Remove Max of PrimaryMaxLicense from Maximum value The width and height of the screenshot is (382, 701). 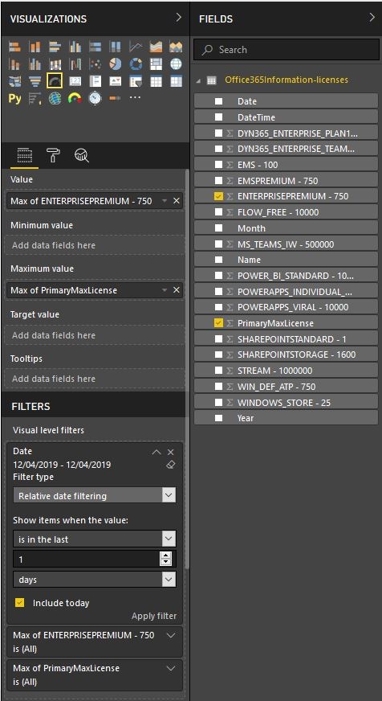coord(177,290)
